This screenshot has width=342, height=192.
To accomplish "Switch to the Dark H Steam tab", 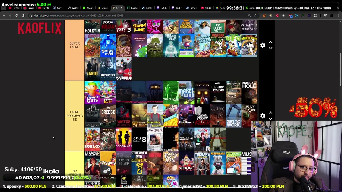I will coord(191,8).
